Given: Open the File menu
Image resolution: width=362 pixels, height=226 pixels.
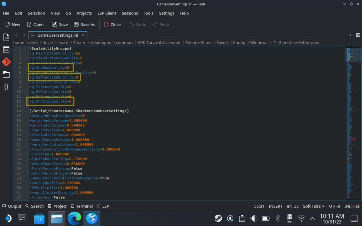Looking at the screenshot, I should 6,13.
